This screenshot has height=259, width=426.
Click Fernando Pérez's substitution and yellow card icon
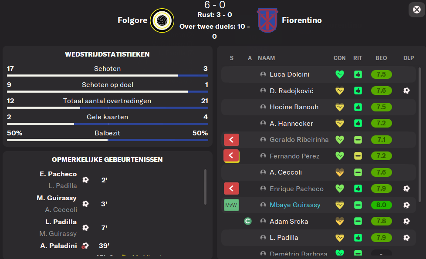pos(231,156)
